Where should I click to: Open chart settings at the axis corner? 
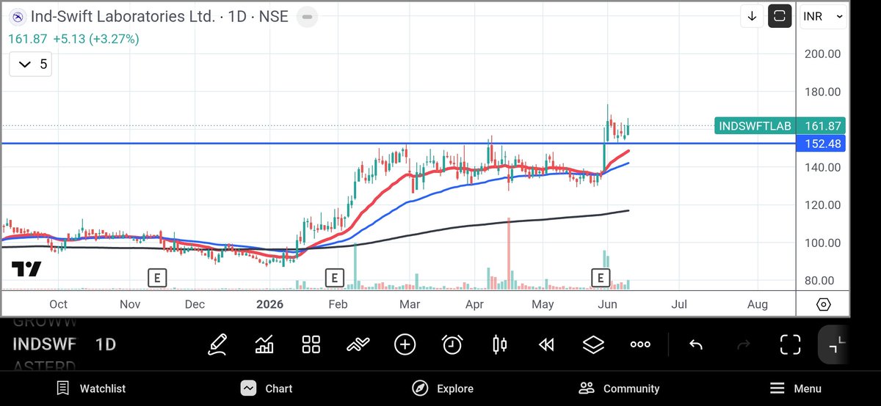[823, 304]
